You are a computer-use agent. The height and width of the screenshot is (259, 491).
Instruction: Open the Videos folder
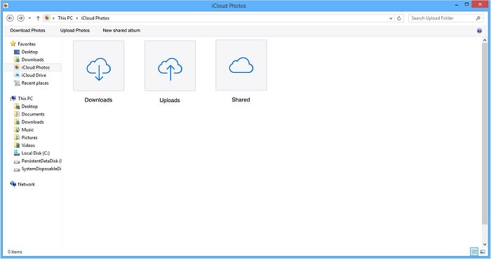click(x=28, y=146)
